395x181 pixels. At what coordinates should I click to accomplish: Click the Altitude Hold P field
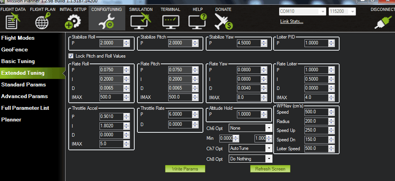click(249, 114)
